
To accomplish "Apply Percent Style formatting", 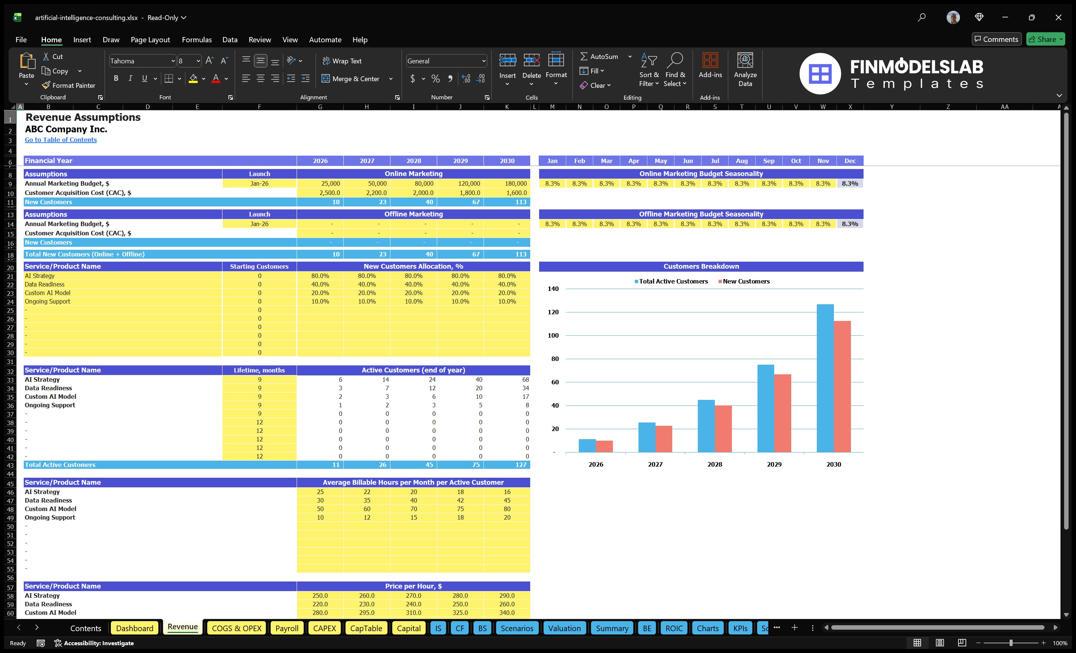I will tap(435, 79).
